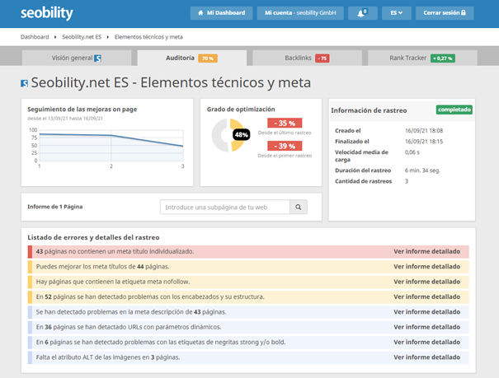Viewport: 499px width, 378px height.
Task: Open detailed report for etiqueta meta nofollow
Action: coord(426,282)
